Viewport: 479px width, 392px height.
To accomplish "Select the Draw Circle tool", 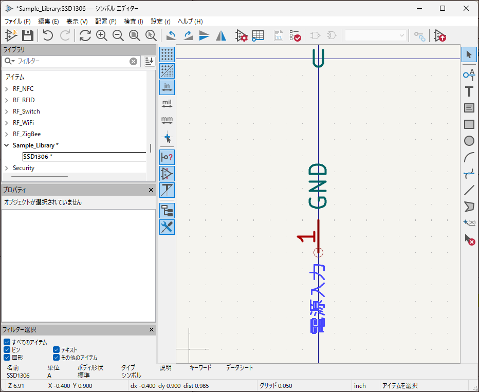I will 469,140.
